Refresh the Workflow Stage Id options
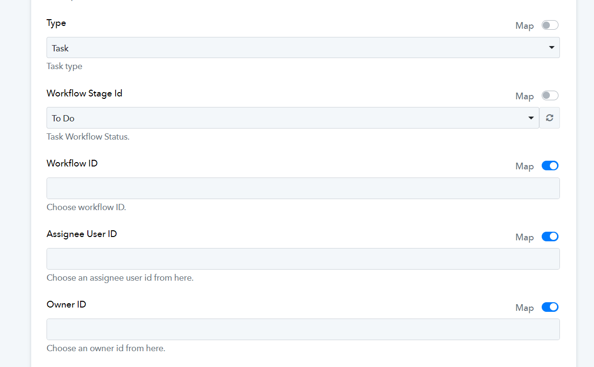This screenshot has width=594, height=367. pos(549,118)
